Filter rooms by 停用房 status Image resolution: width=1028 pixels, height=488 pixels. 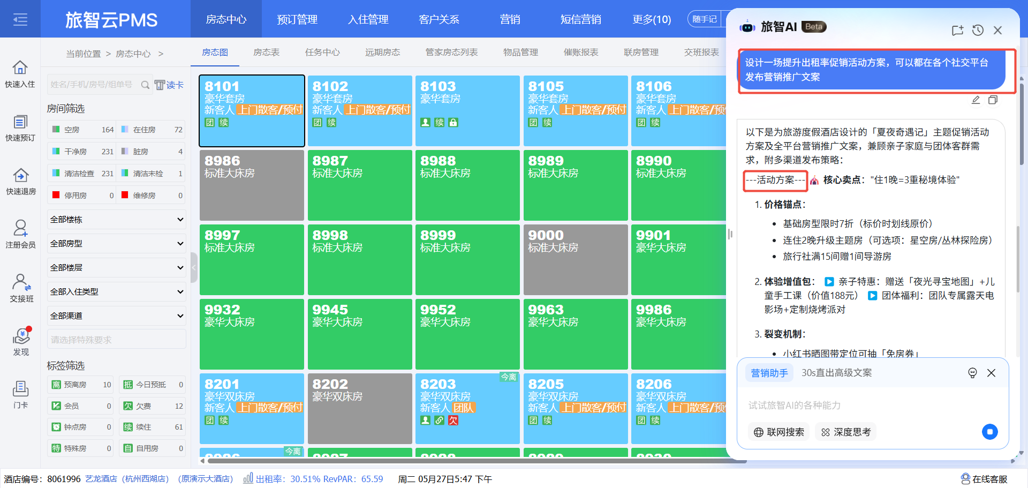coord(82,196)
